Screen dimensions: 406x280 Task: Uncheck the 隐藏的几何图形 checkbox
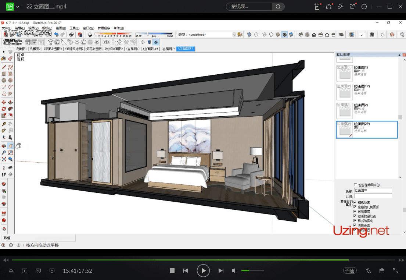coord(355,207)
